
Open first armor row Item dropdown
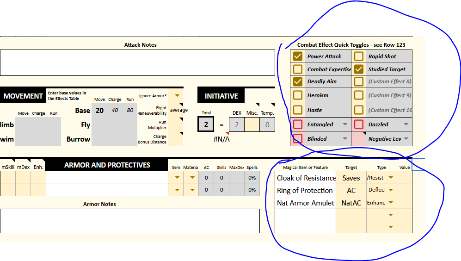pyautogui.click(x=177, y=177)
